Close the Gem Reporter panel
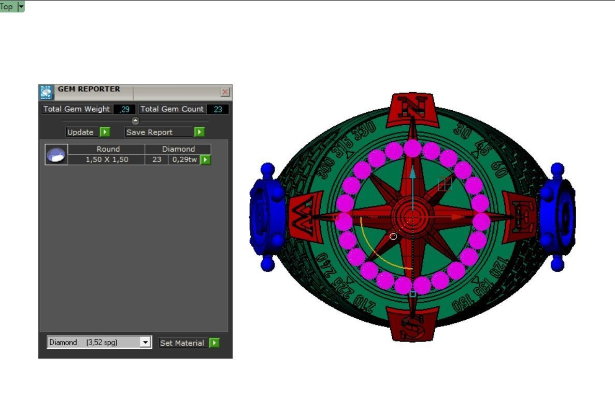This screenshot has width=615, height=415. pos(225,92)
